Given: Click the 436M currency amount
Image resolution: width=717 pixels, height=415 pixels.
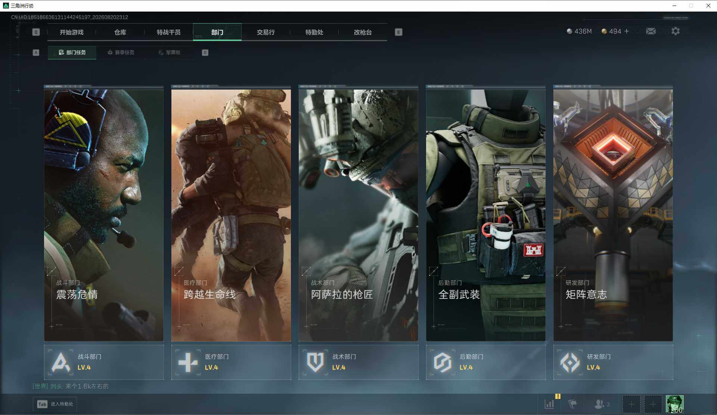Looking at the screenshot, I should tap(583, 31).
